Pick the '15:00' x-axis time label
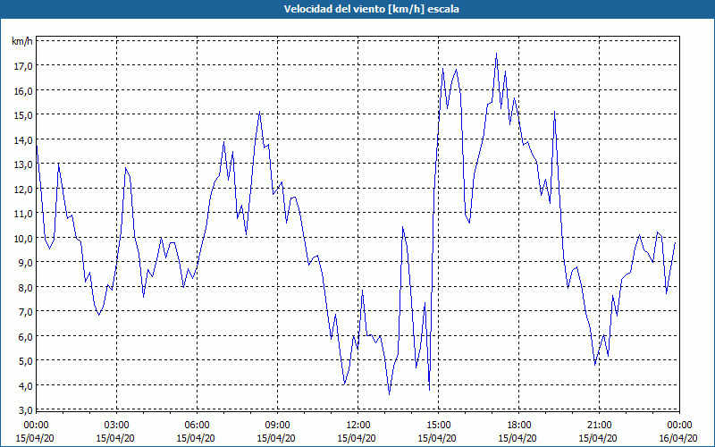This screenshot has width=715, height=447. point(438,426)
